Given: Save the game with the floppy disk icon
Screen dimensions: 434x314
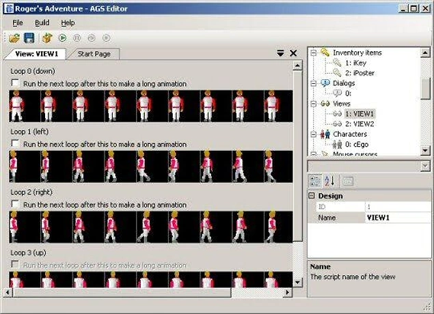Looking at the screenshot, I should click(x=29, y=38).
